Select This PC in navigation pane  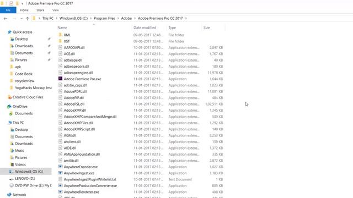coord(18,123)
